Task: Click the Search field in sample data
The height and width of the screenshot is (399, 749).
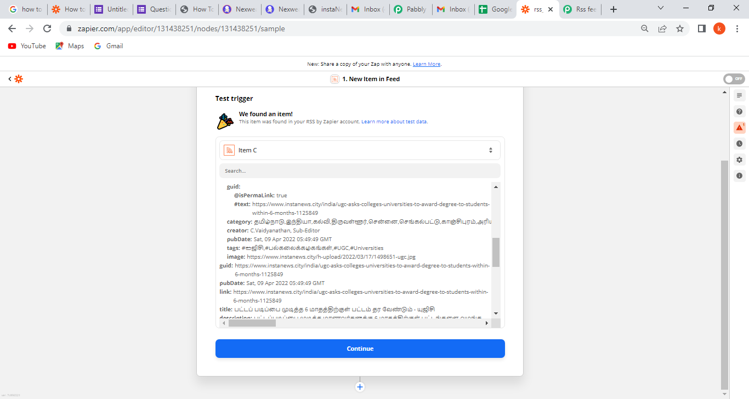Action: (360, 171)
